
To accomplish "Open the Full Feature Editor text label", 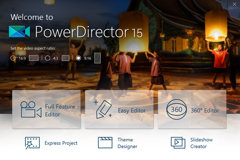I will (x=60, y=111).
